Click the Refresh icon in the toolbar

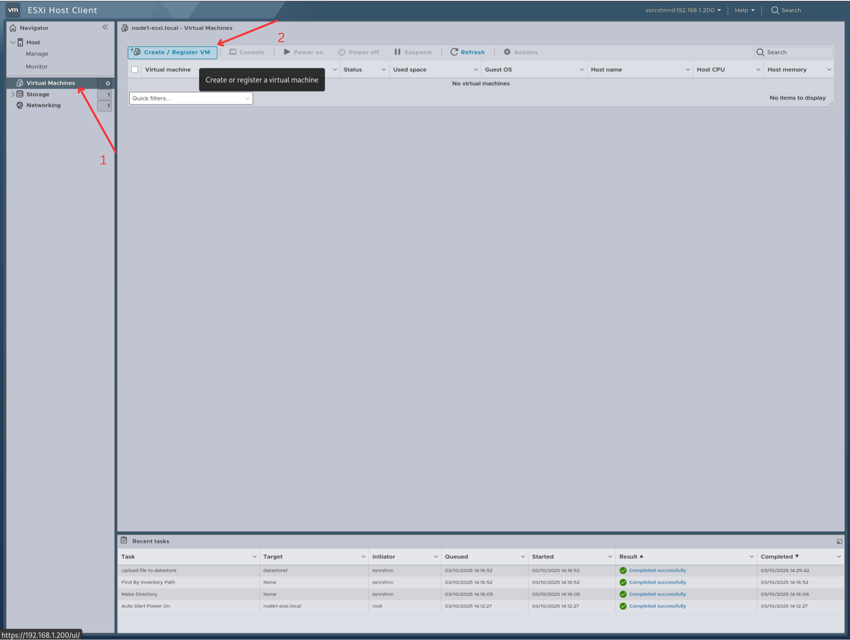454,52
